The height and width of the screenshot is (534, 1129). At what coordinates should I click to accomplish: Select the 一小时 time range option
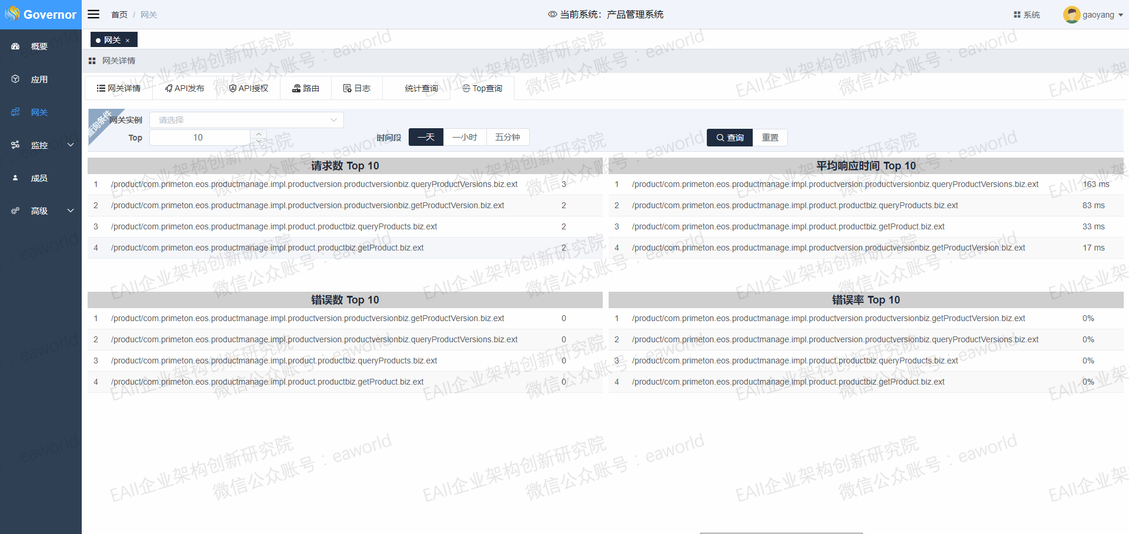click(x=465, y=137)
